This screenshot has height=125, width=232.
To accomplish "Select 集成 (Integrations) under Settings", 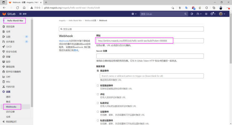I will (x=8, y=102).
